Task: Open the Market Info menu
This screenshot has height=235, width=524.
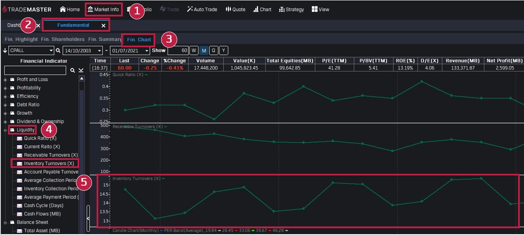Action: pos(103,9)
